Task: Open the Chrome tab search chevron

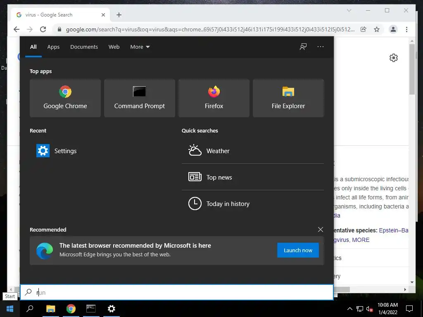Action: pyautogui.click(x=349, y=10)
